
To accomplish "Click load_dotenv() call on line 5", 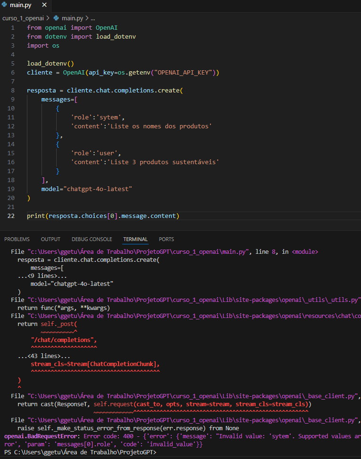I will pos(50,64).
